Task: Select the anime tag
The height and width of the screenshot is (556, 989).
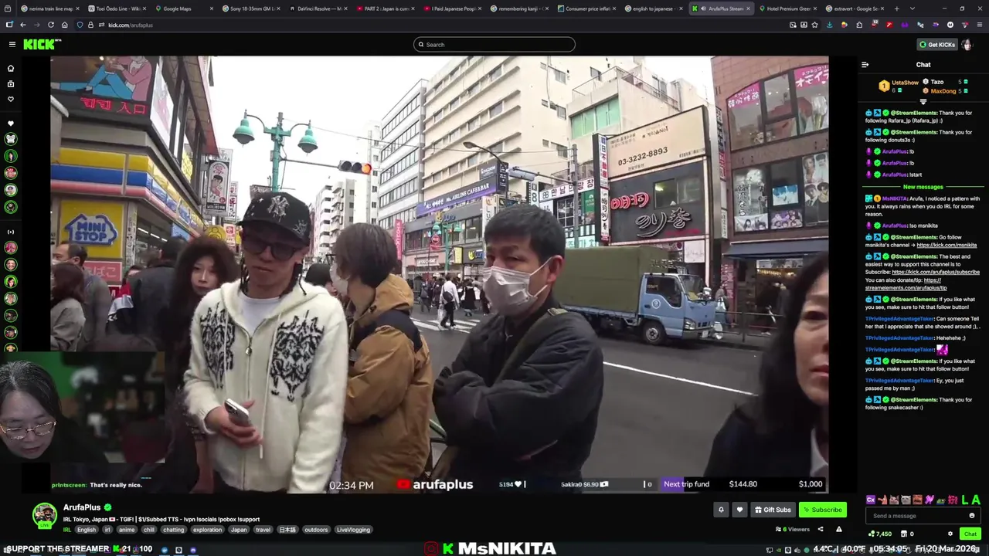Action: coord(127,530)
